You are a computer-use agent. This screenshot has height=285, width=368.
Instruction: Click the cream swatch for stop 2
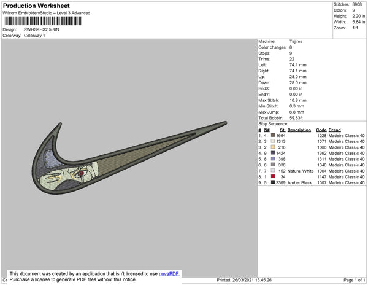273,141
